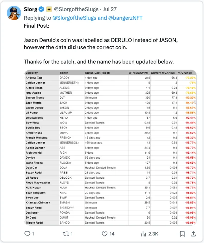Open @bangerzNFT mention in reply line
Screen dimensions: 204x243
[125, 18]
